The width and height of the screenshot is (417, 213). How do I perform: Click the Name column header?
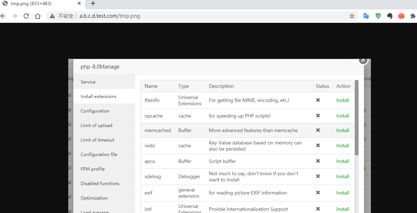(x=151, y=86)
